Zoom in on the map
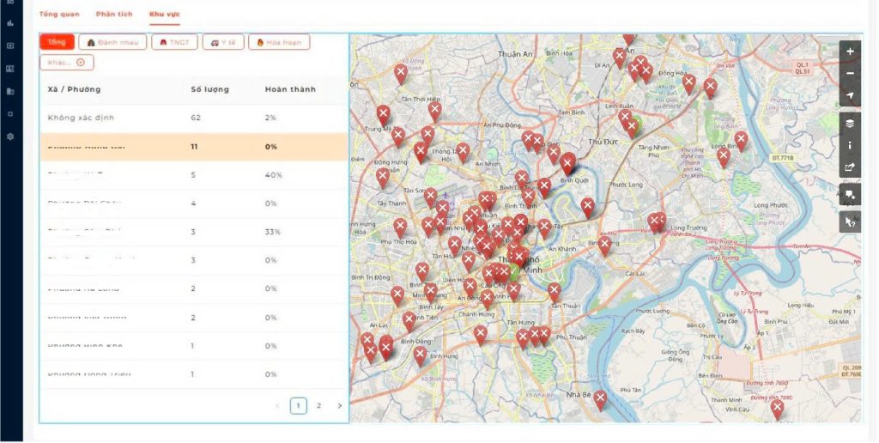 [x=850, y=52]
